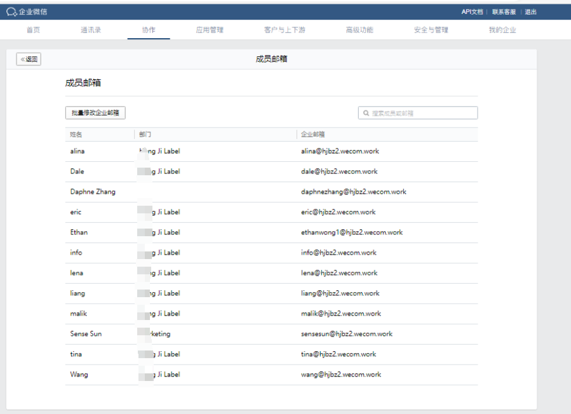Switch to the 应用管理 tab
The width and height of the screenshot is (571, 414).
pyautogui.click(x=210, y=29)
